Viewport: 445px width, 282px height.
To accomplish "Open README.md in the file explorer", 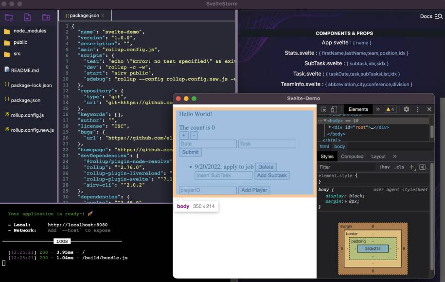I will (x=22, y=70).
